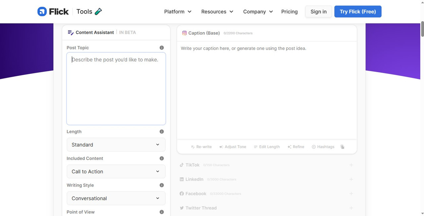Open the Included Content dropdown

point(116,172)
